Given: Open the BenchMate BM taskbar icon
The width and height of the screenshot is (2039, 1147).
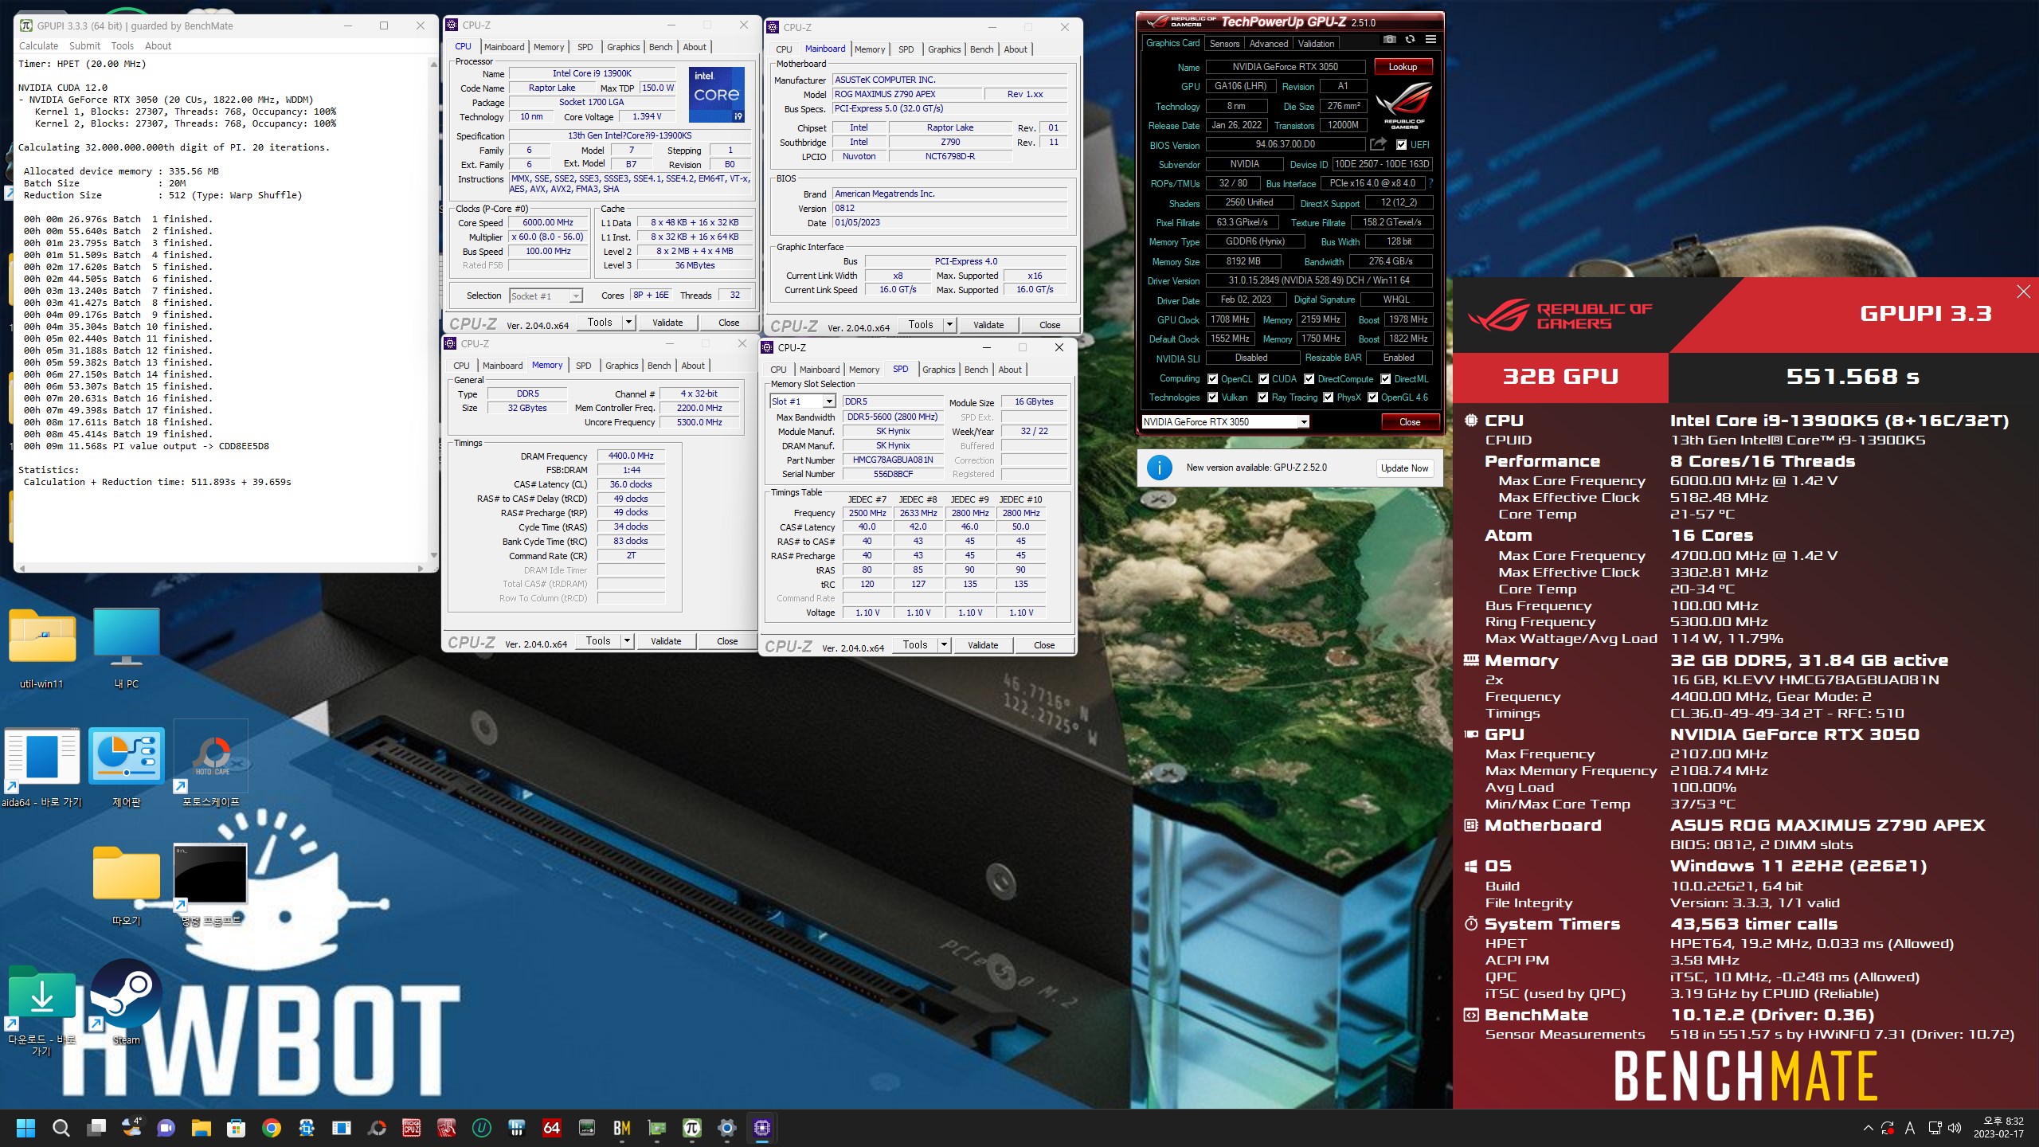Looking at the screenshot, I should (621, 1128).
